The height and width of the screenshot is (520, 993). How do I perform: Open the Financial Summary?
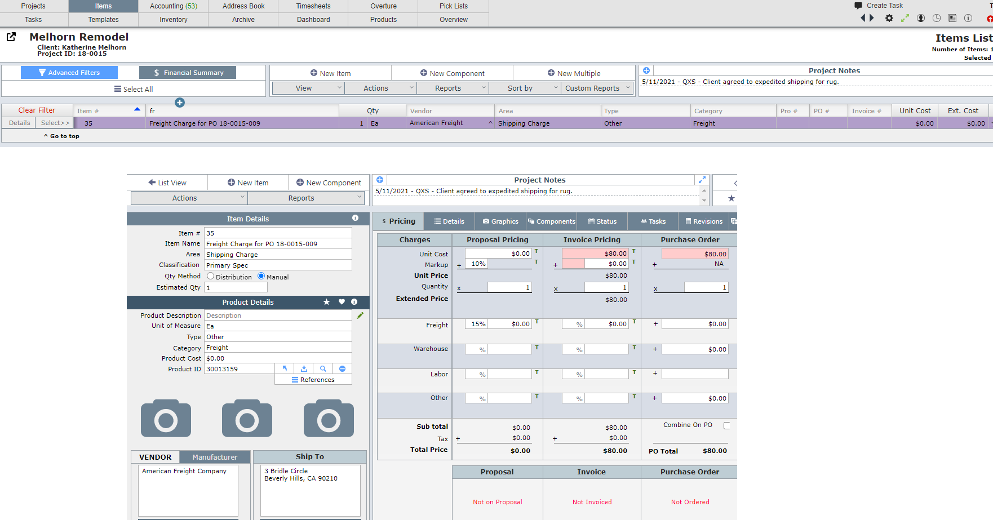tap(188, 73)
